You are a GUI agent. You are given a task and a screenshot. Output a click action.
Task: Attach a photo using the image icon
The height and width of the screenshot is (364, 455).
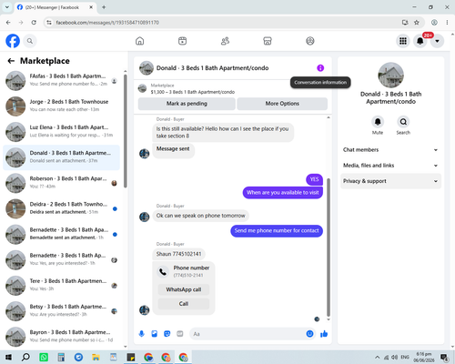click(155, 334)
